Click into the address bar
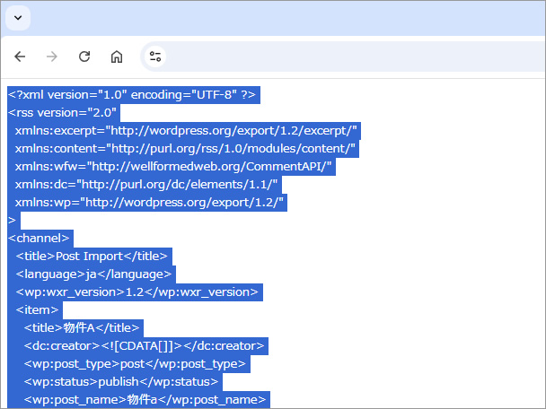Viewport: 546px width, 409px height. tap(350, 57)
